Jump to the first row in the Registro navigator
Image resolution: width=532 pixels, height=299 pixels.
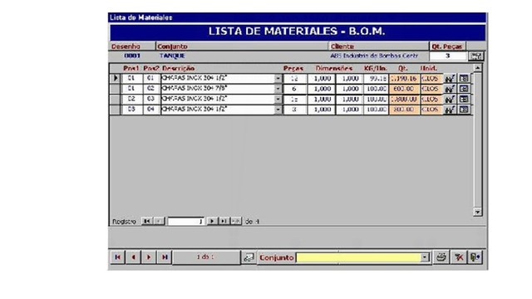click(x=147, y=221)
